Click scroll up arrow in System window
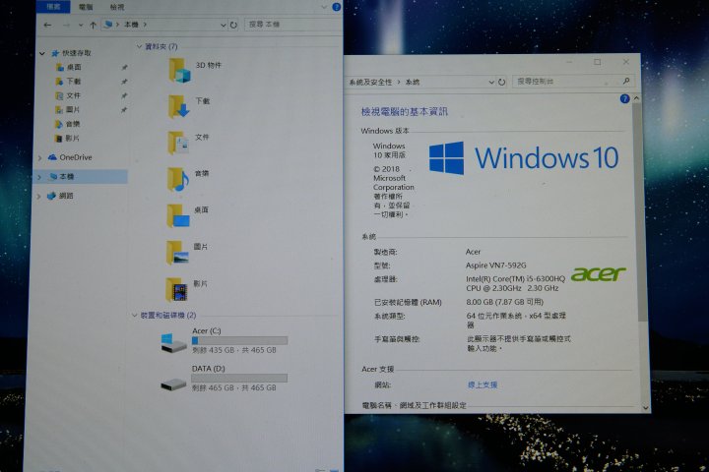Viewport: 709px width, 472px height. pos(637,98)
